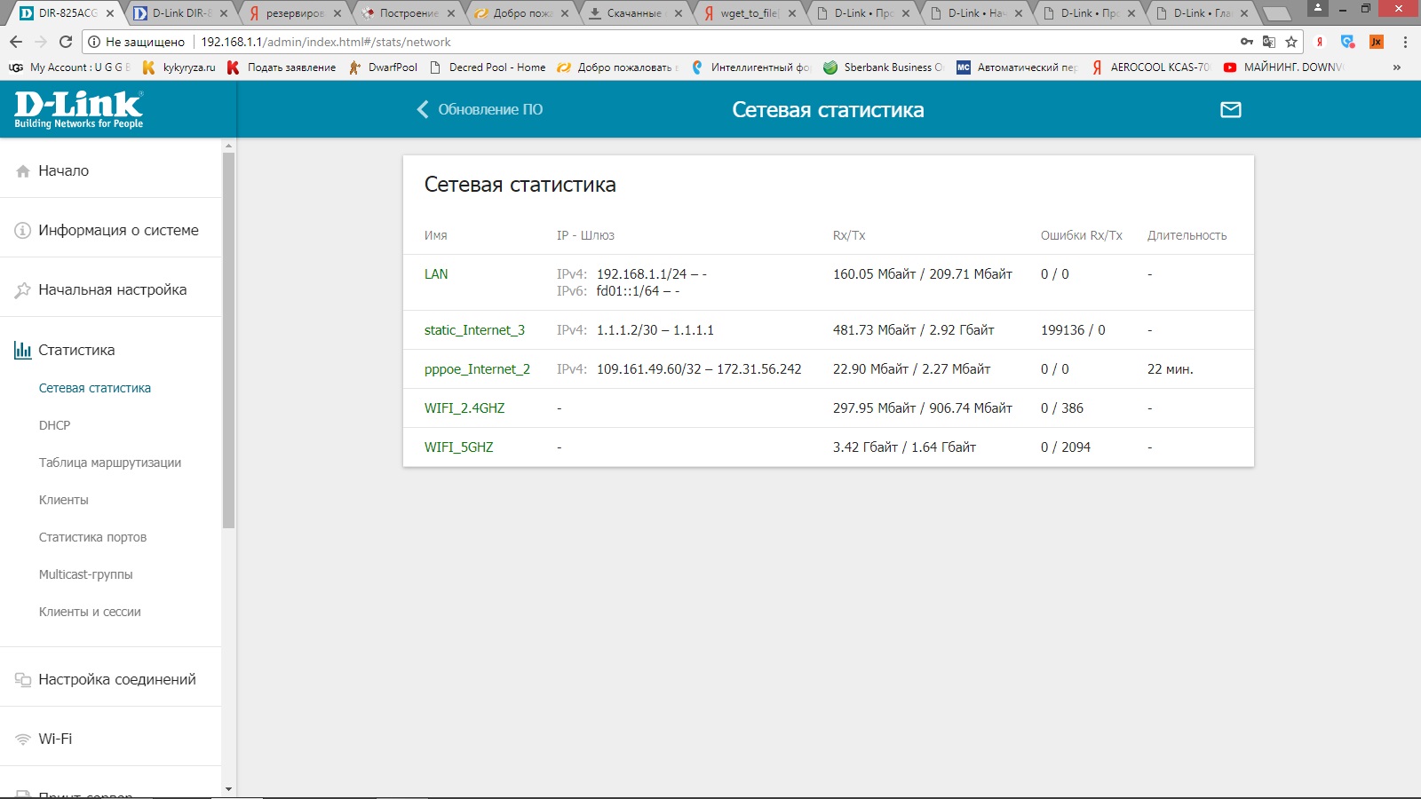Bookmark this page with the star icon

click(1291, 42)
